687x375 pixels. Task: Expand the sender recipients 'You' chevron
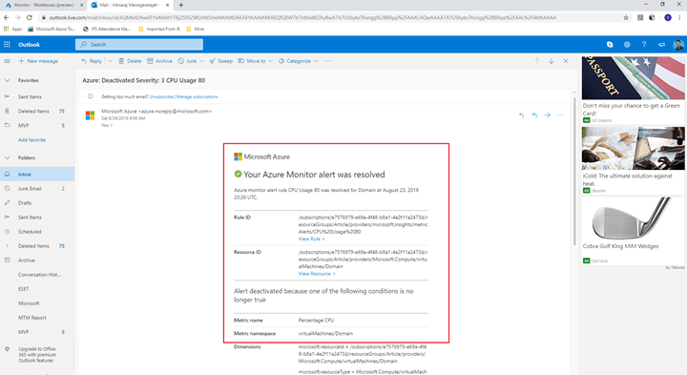coord(112,125)
